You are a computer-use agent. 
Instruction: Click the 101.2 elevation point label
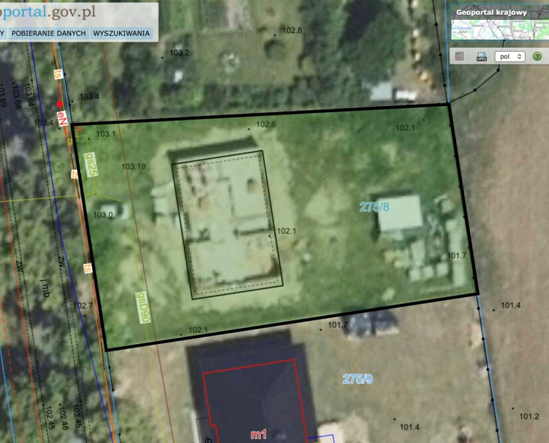(x=529, y=416)
